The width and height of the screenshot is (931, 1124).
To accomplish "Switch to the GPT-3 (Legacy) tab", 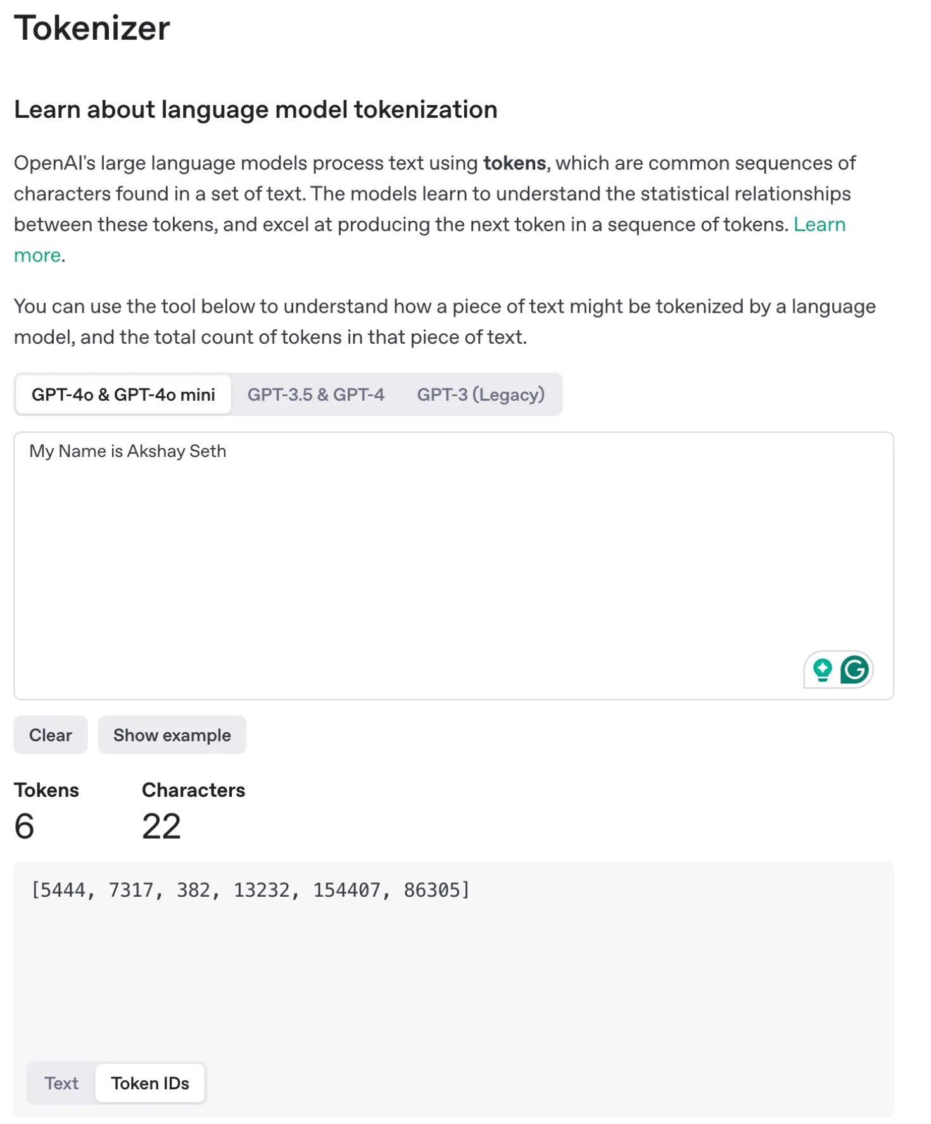I will pos(481,394).
